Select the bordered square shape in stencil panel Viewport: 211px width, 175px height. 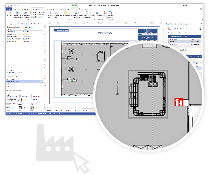coord(32,108)
